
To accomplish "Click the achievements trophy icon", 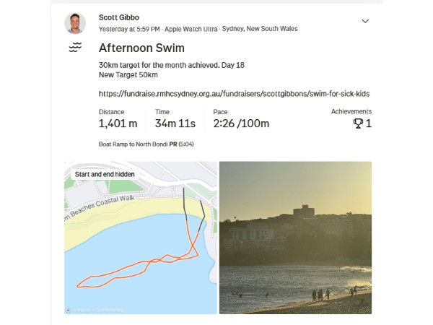I will (x=357, y=123).
